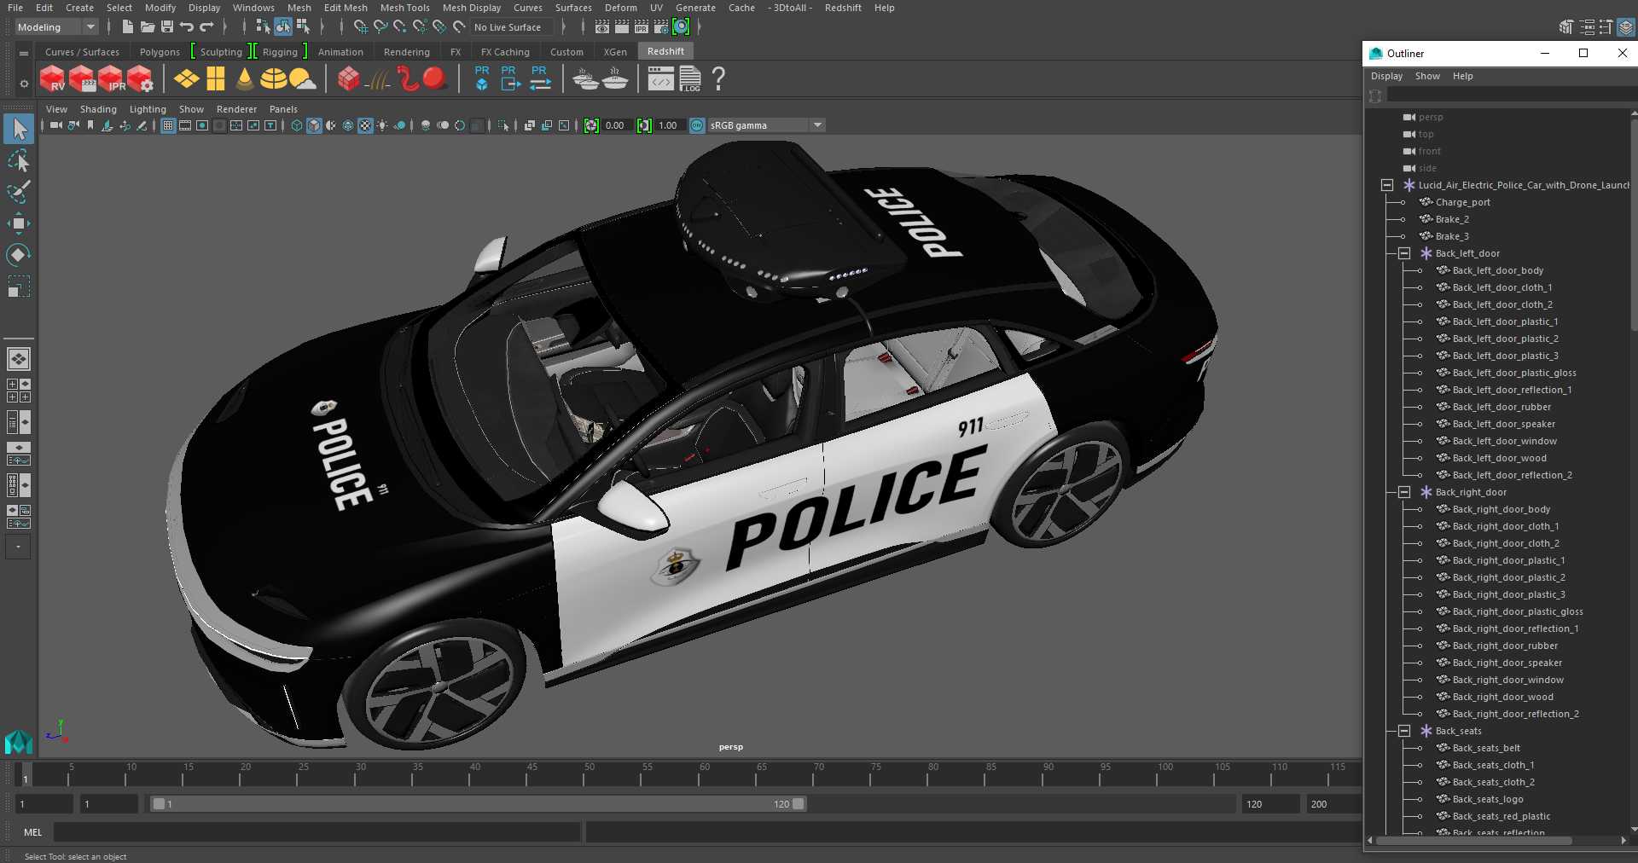Open Redshift render settings cube with gear
This screenshot has height=863, width=1638.
click(140, 78)
